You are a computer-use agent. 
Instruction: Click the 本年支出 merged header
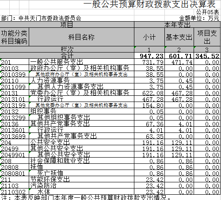tap(177, 25)
